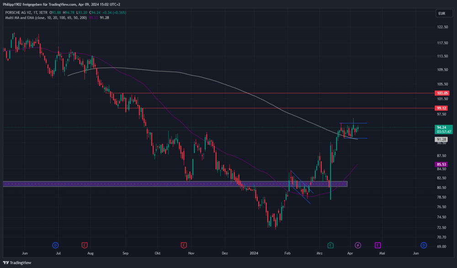Screen dimensions: 457x268
Task: Select the green 94.24 current price label
Action: pyautogui.click(x=441, y=128)
